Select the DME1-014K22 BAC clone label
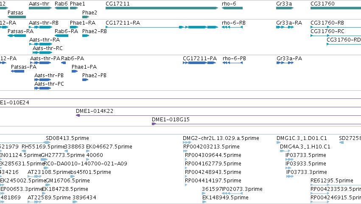The image size is (361, 204). [95, 111]
